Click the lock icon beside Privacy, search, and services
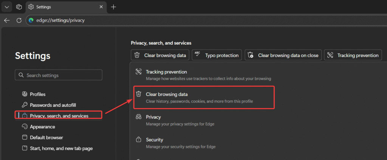387x160 pixels. tap(25, 116)
